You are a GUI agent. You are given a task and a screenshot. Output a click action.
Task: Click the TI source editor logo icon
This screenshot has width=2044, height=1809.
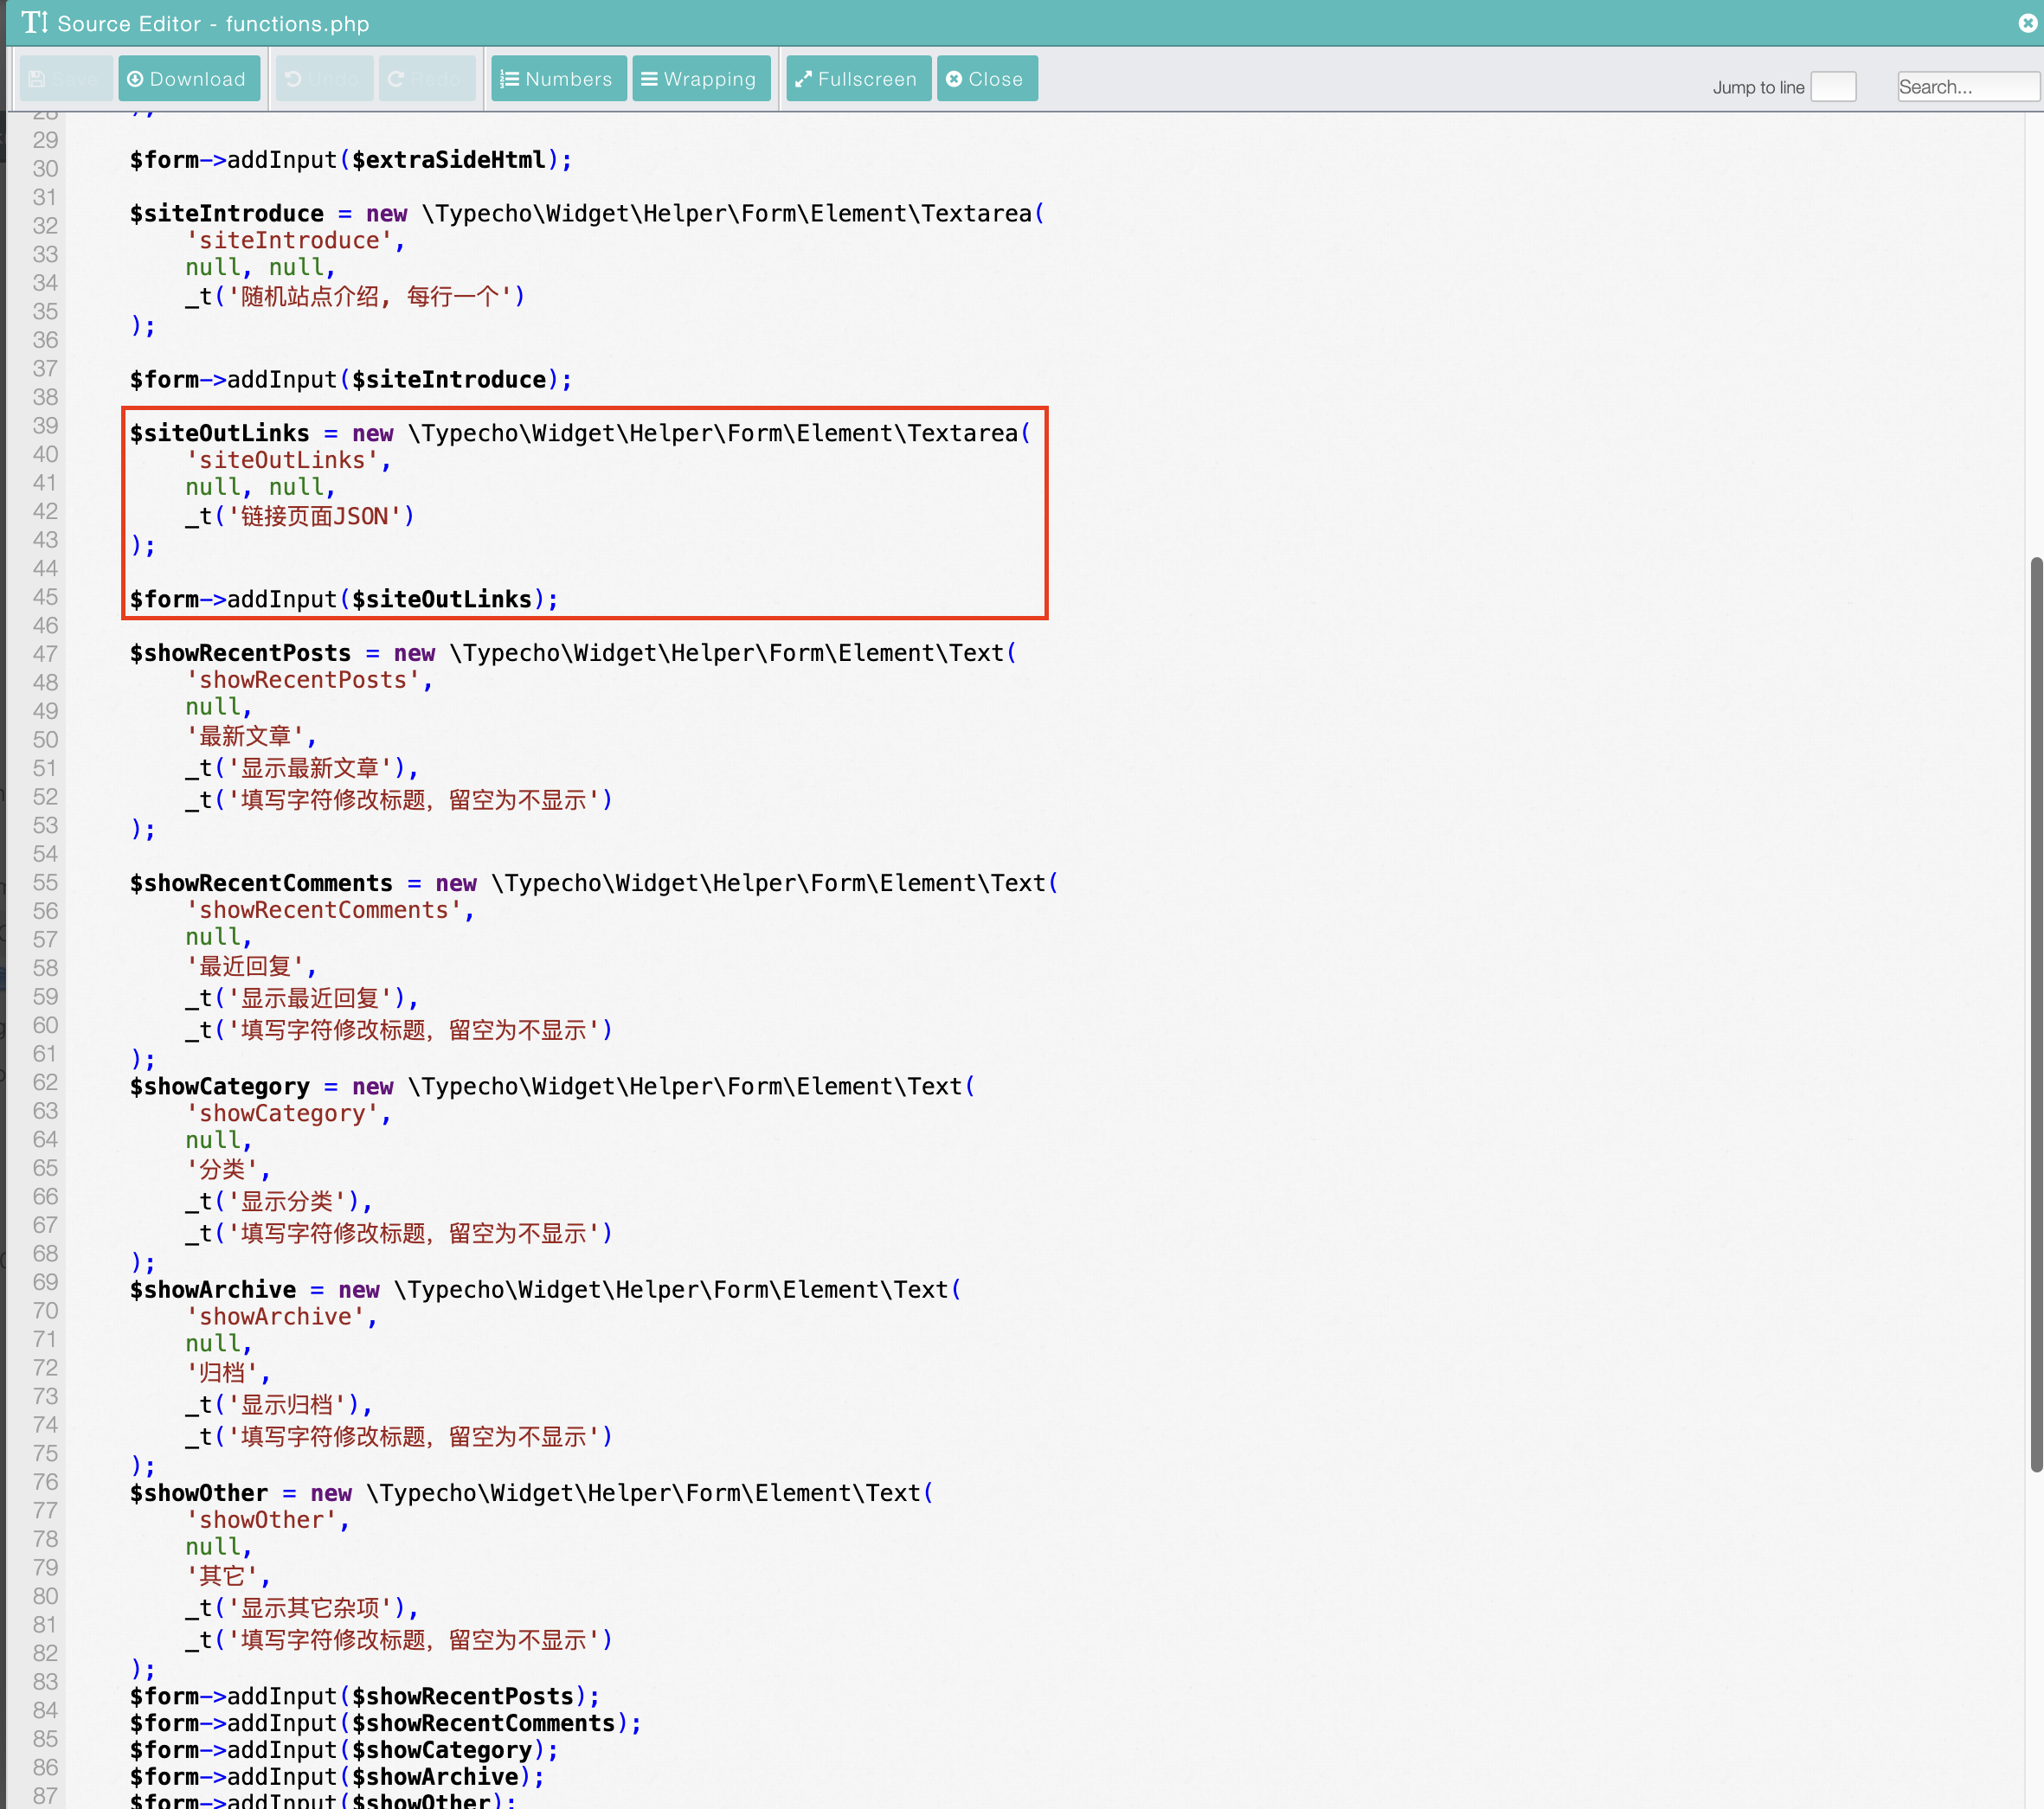(x=31, y=21)
